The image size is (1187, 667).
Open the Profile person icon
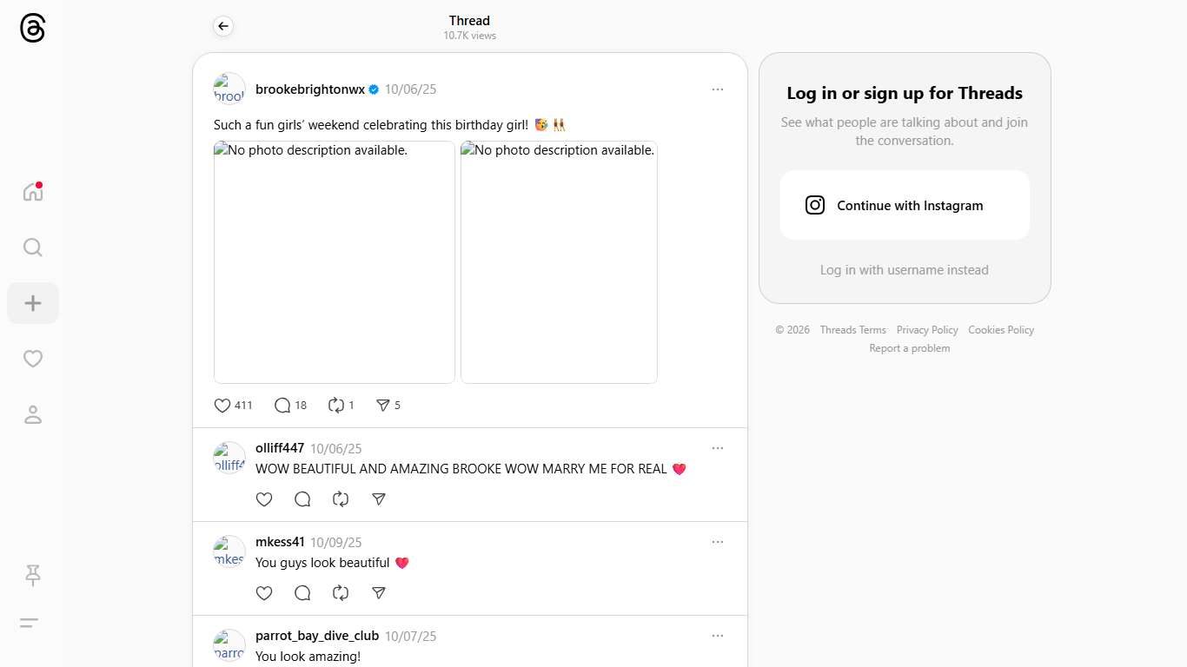pos(33,414)
